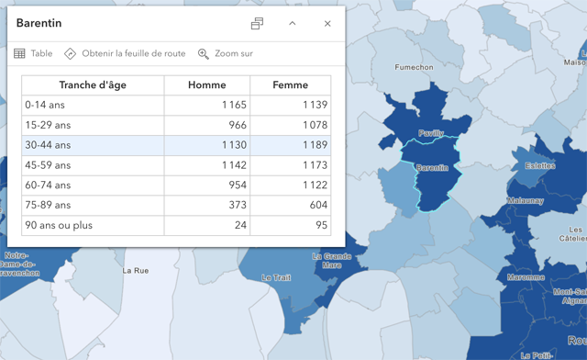This screenshot has height=360, width=587.
Task: Click Femme value 1 078
Action: tap(316, 125)
